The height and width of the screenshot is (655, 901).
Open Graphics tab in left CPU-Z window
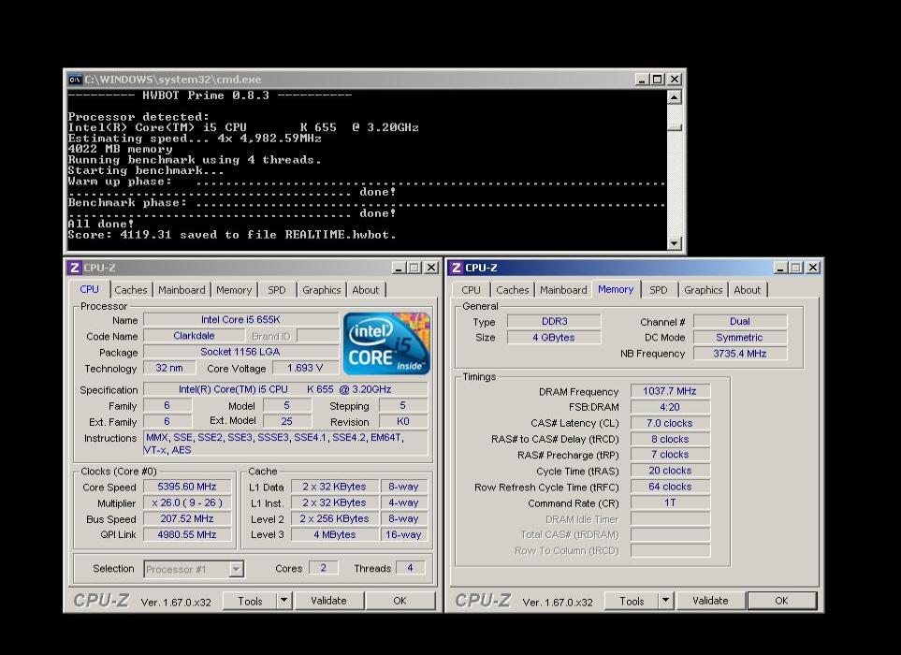(321, 290)
